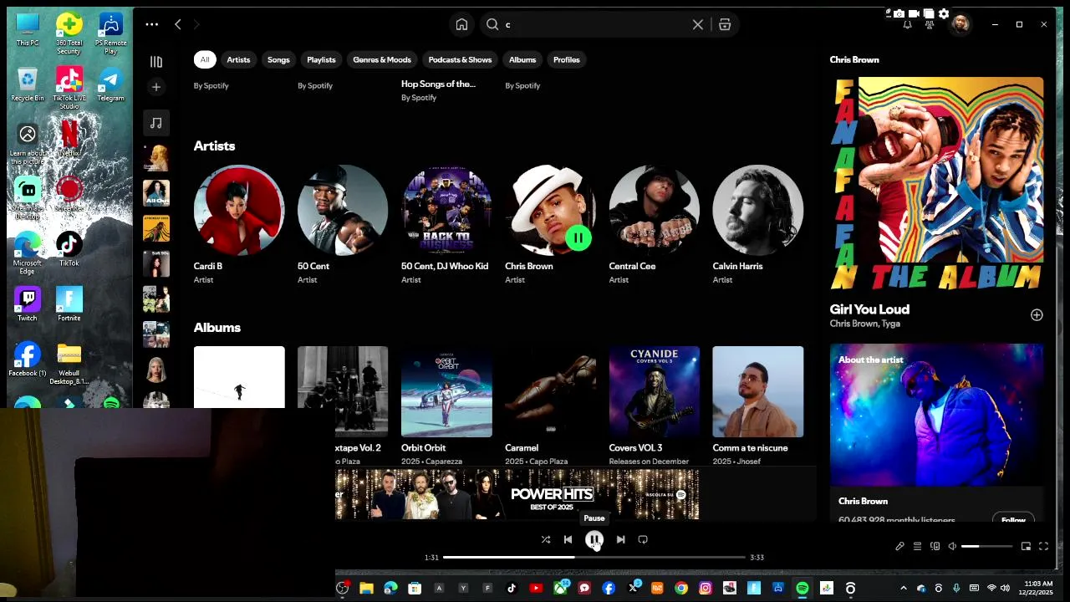
Task: Filter results by Artists
Action: tap(238, 59)
